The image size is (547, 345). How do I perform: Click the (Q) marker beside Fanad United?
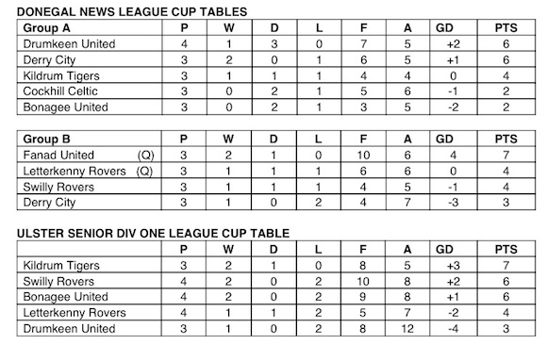pyautogui.click(x=146, y=156)
